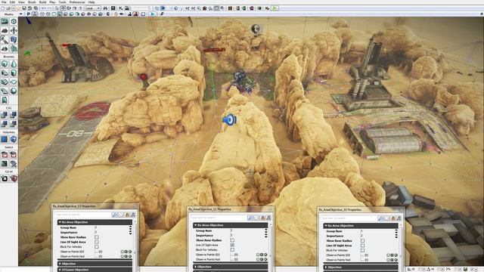The height and width of the screenshot is (272, 484).
Task: Select Terrain editing mode icon
Action: point(5,30)
